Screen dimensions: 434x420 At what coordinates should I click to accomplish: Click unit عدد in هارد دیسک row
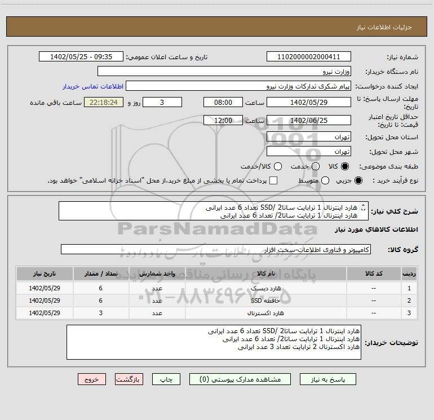tap(157, 288)
